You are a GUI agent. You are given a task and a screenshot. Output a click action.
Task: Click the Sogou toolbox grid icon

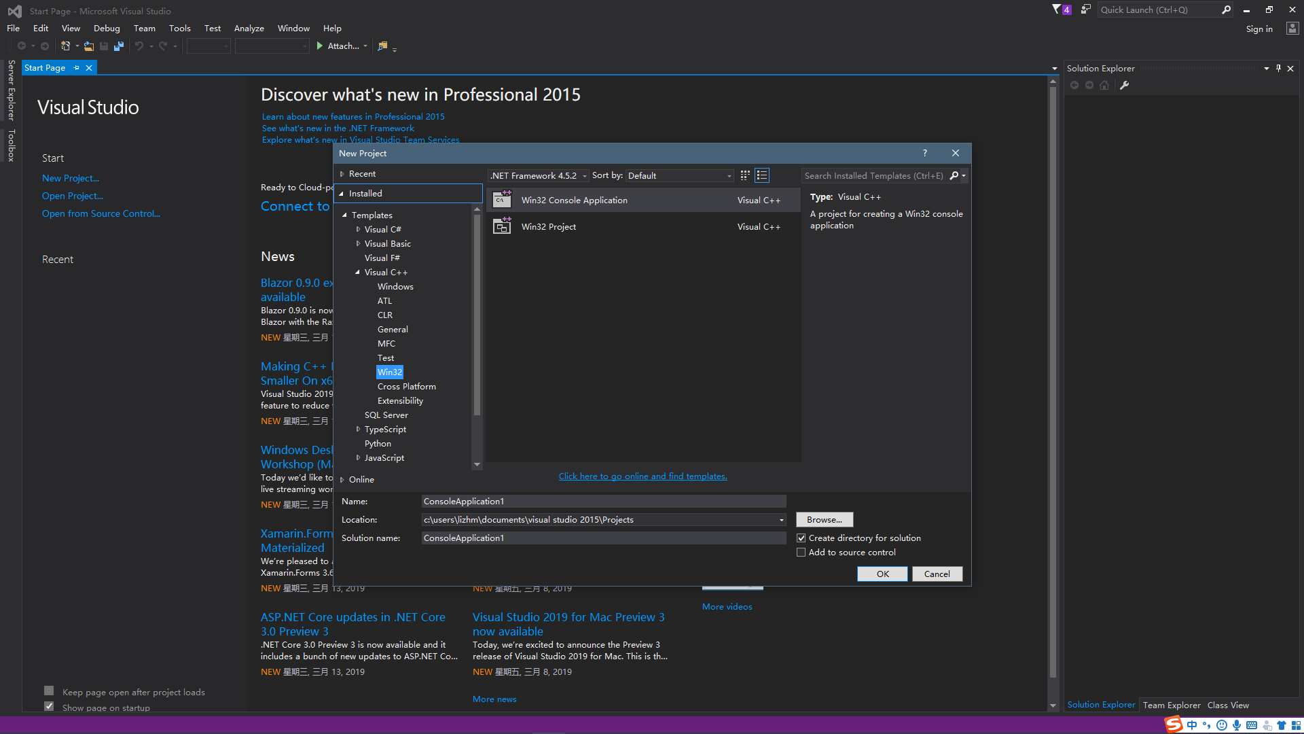pos(1297,725)
